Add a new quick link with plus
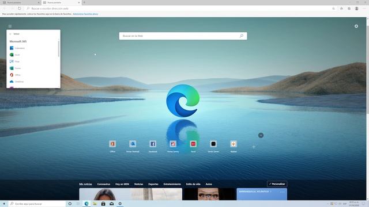369x207 pixels. point(254,147)
